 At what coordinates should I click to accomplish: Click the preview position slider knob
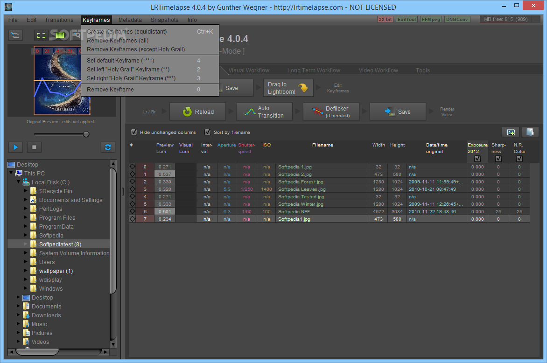pos(86,134)
